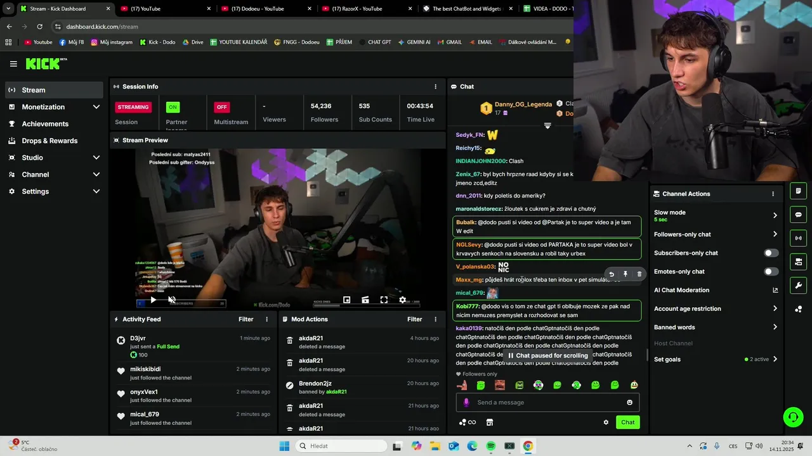Image resolution: width=812 pixels, height=456 pixels.
Task: Enter fullscreen on stream preview
Action: click(x=384, y=300)
